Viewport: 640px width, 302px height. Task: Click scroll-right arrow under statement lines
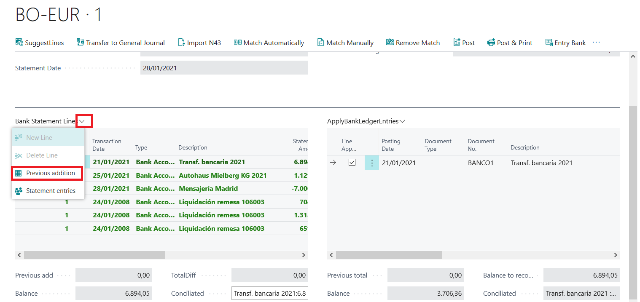[304, 255]
